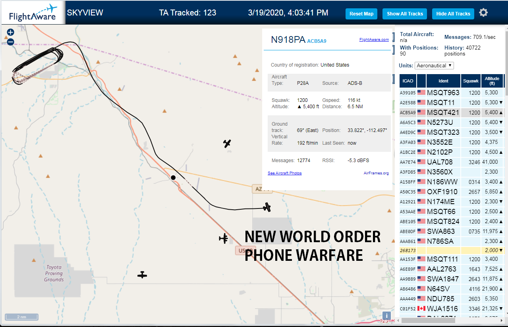
Task: Select the yellow 268173 row
Action: (452, 251)
